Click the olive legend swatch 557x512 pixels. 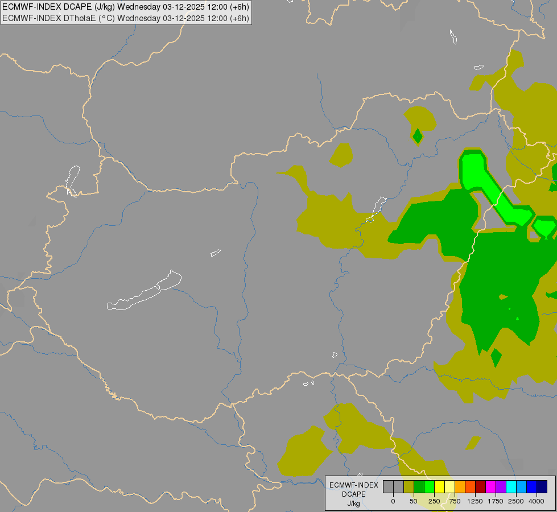coord(409,486)
